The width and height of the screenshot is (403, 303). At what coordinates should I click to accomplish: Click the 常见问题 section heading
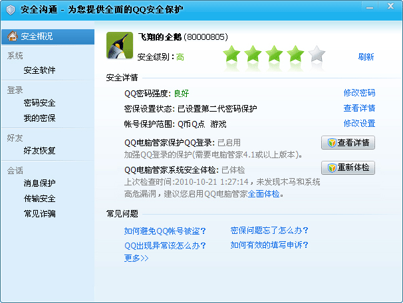click(x=122, y=213)
